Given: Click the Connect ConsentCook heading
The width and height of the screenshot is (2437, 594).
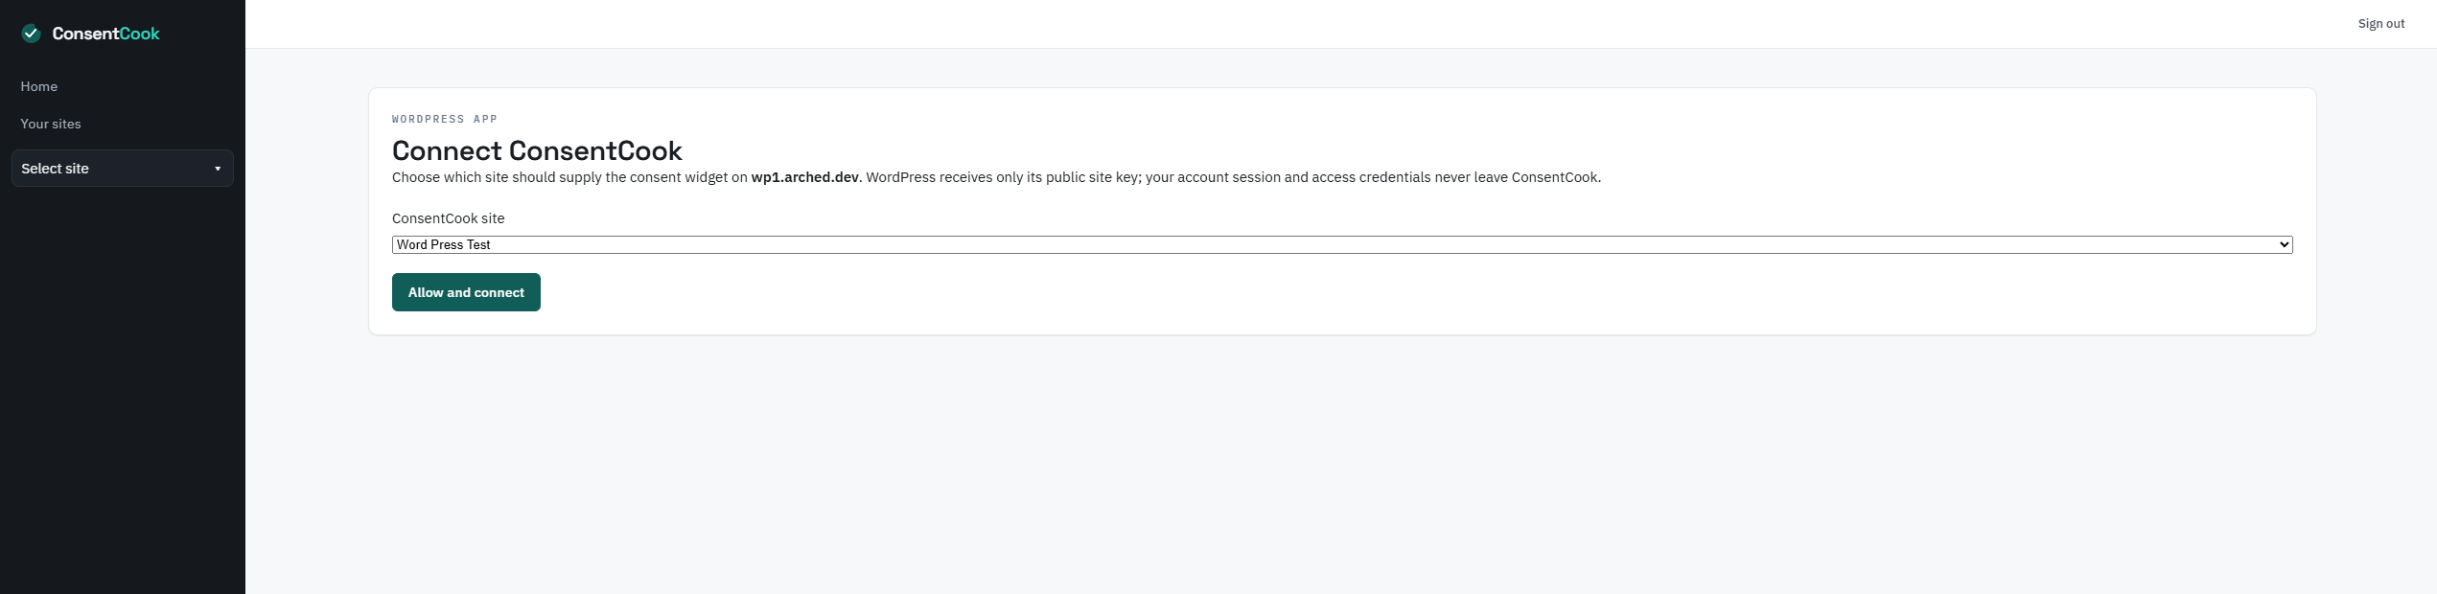Looking at the screenshot, I should click(537, 150).
